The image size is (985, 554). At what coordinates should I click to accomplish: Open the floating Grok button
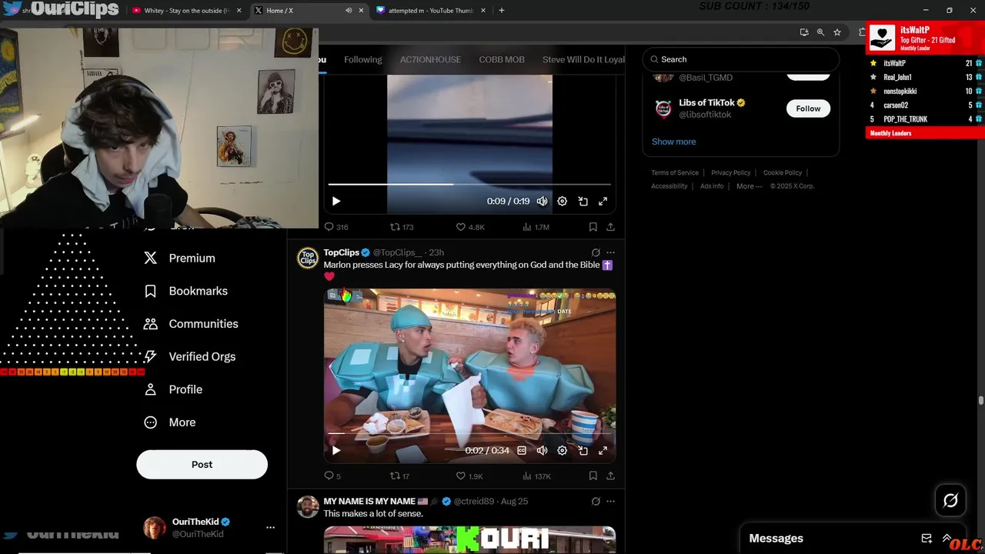click(950, 501)
